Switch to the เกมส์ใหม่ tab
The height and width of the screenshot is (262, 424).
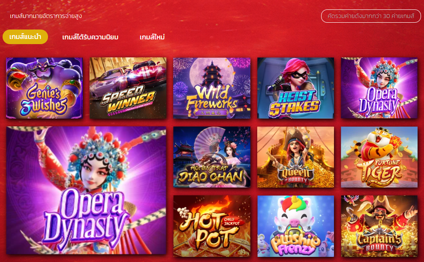(x=152, y=37)
